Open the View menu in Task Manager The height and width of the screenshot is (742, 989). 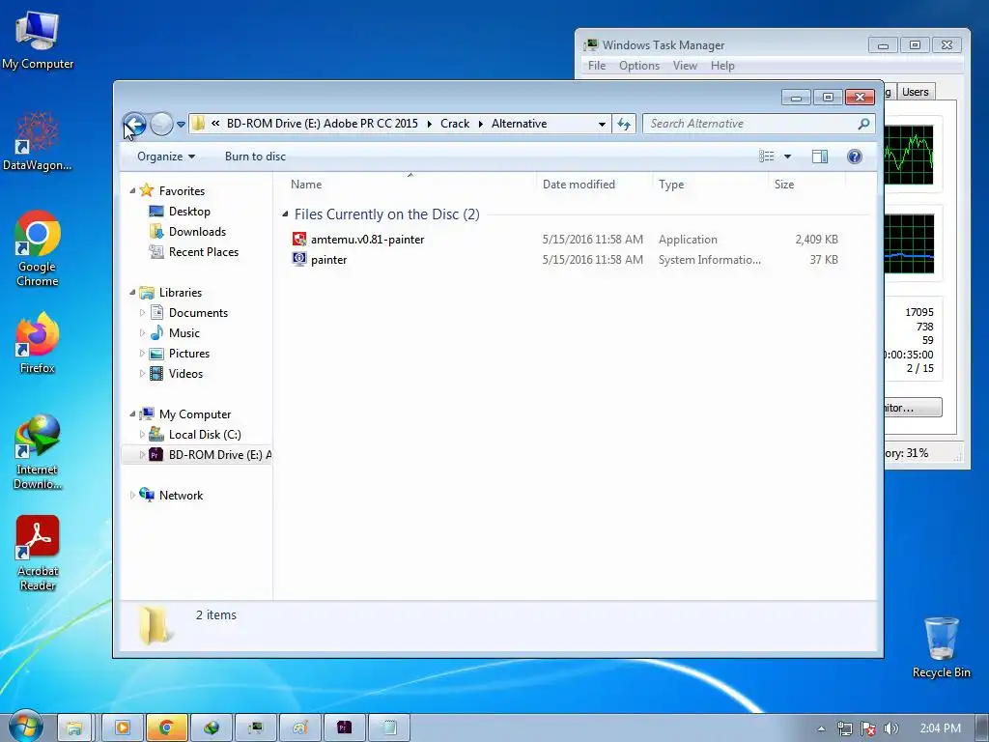coord(685,66)
